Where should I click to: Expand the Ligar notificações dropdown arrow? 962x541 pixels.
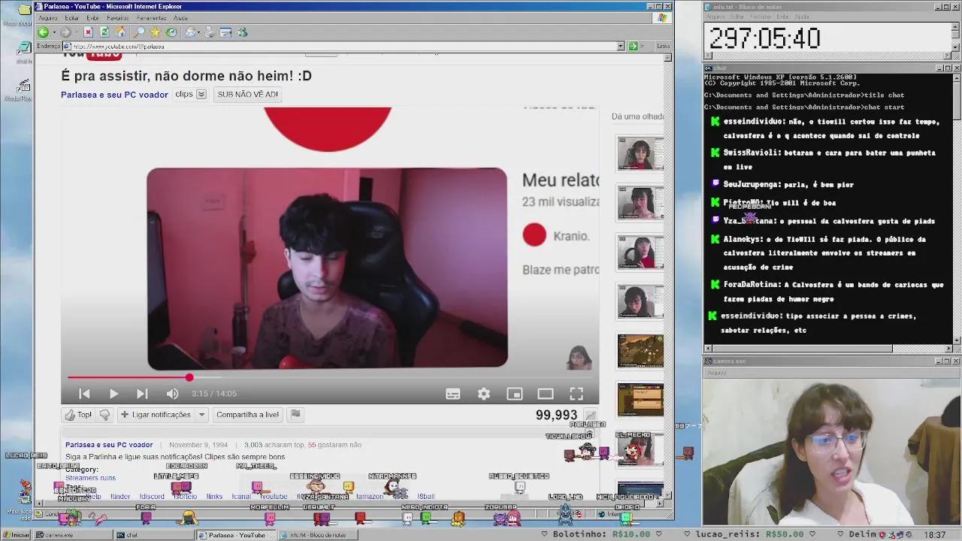[201, 415]
